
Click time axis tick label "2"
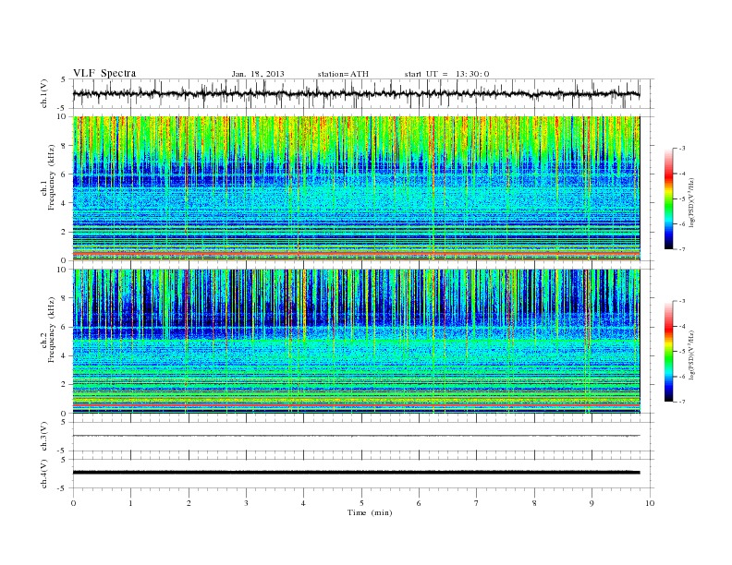coord(189,503)
